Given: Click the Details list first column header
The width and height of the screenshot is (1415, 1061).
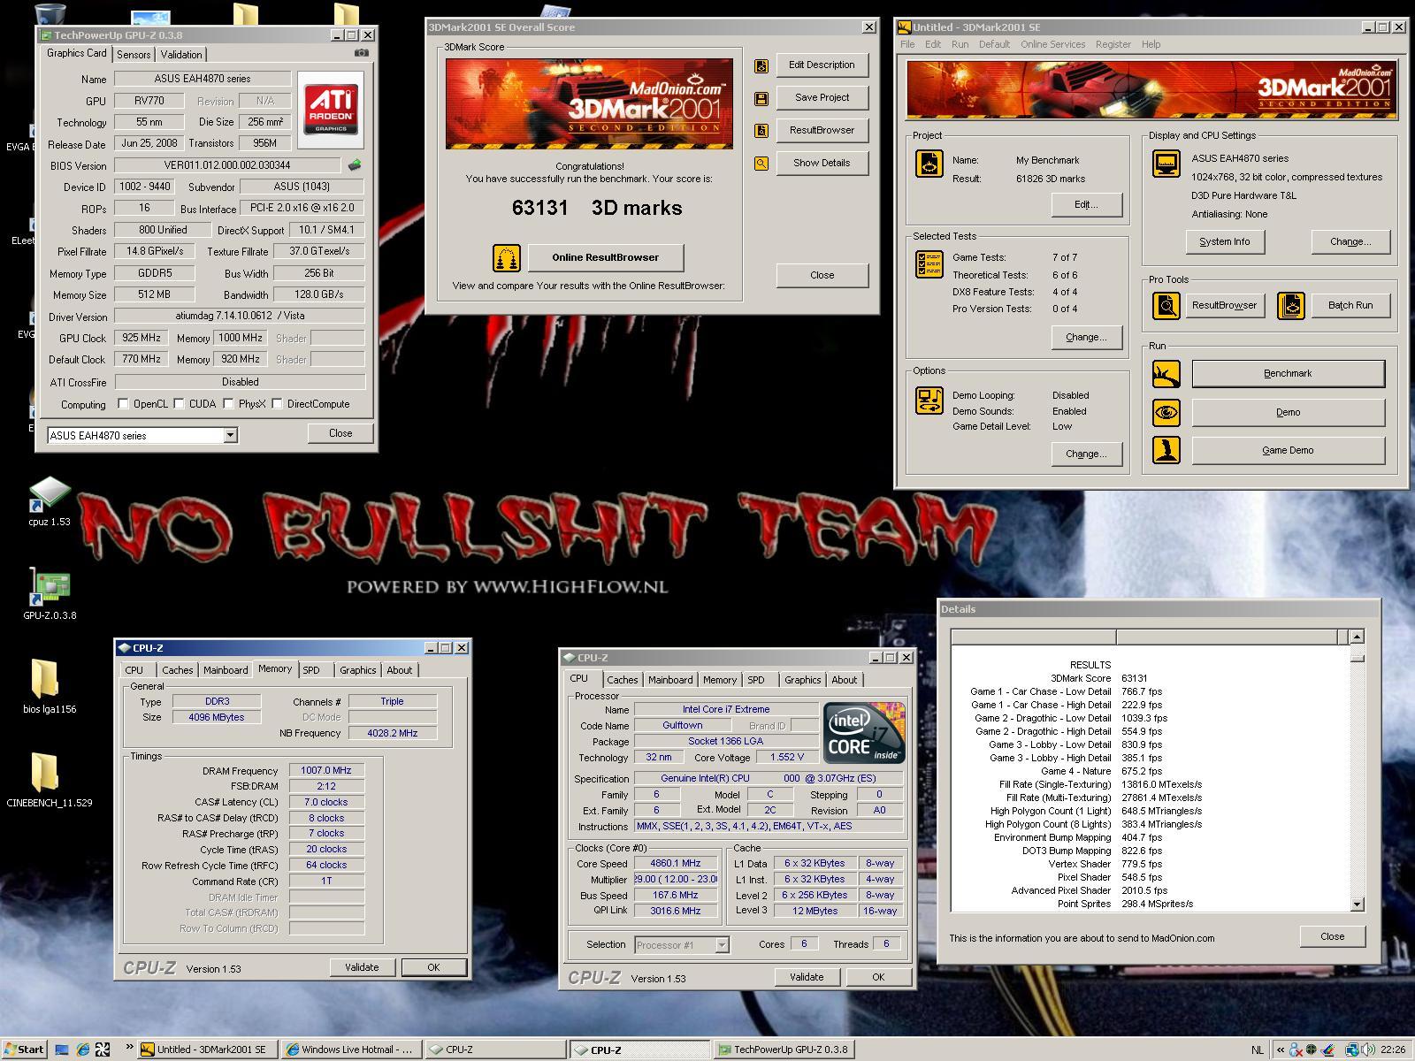Looking at the screenshot, I should coord(1034,637).
